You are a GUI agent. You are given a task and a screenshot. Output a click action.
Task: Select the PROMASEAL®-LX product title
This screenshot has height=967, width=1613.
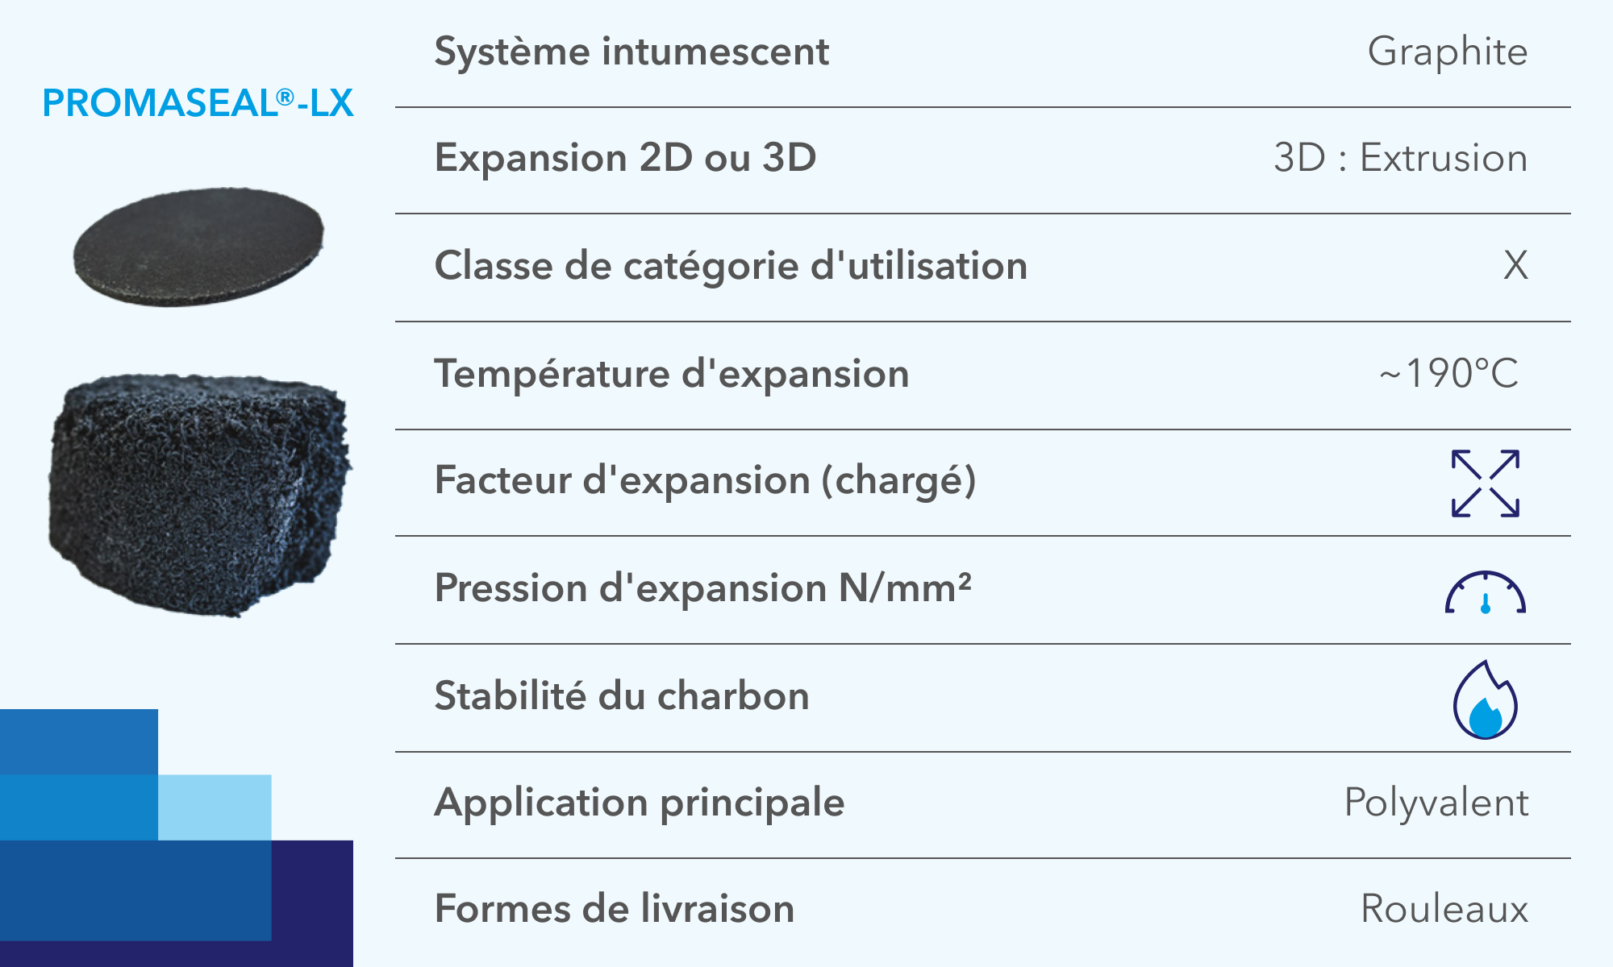(198, 103)
